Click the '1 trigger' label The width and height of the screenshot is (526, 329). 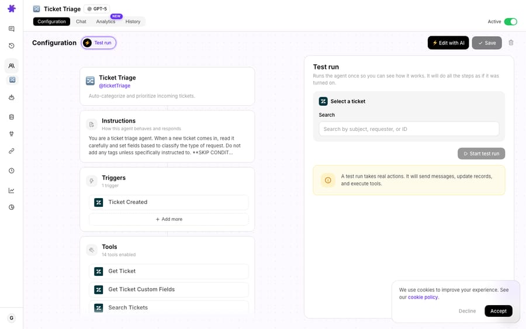110,186
